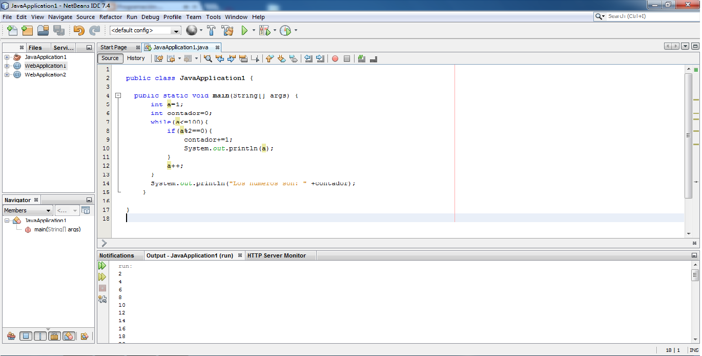Open the Refactor menu

[x=111, y=17]
